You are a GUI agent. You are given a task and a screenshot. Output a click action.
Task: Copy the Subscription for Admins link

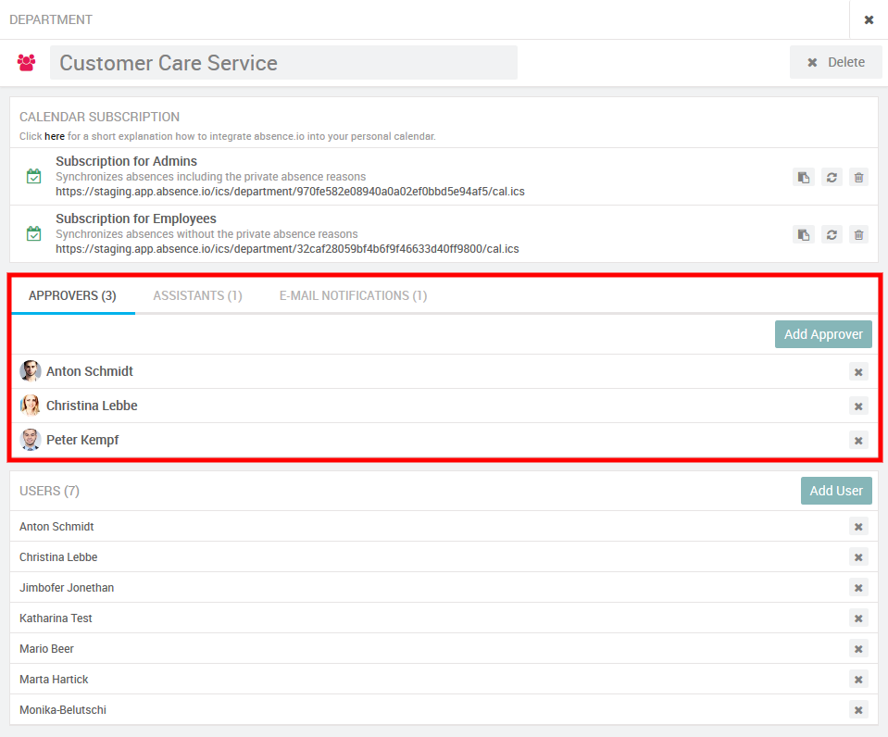tap(803, 177)
